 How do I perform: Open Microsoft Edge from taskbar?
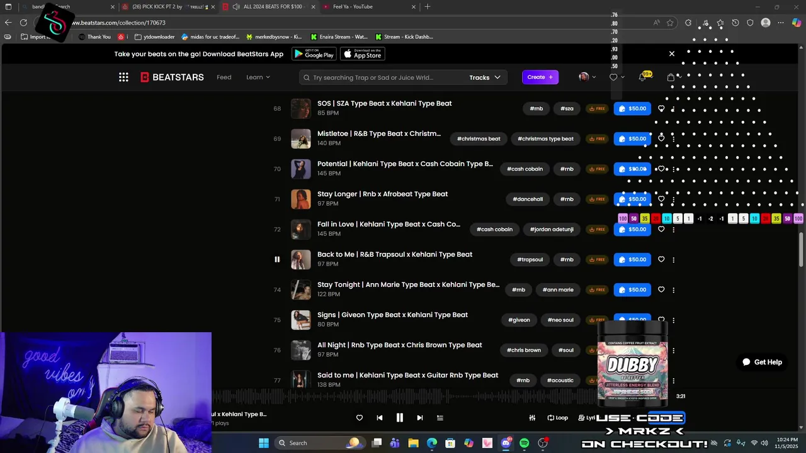432,443
